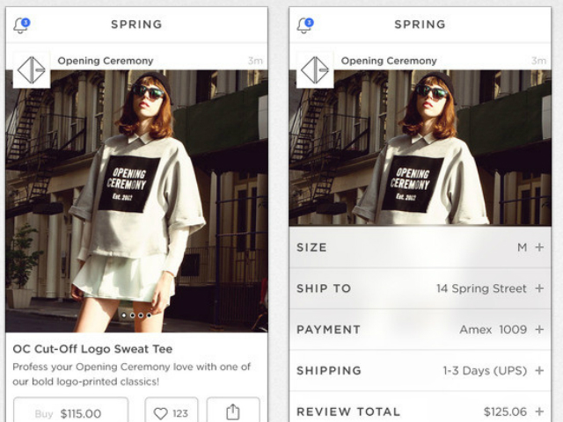Expand the PAYMENT row plus sign
563x422 pixels.
pyautogui.click(x=539, y=330)
